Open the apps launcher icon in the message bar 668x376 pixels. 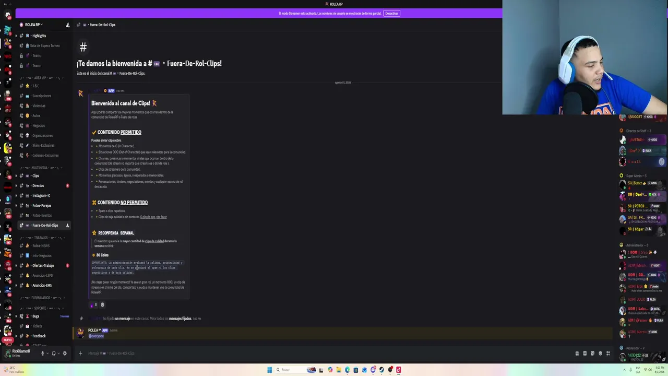[608, 354]
